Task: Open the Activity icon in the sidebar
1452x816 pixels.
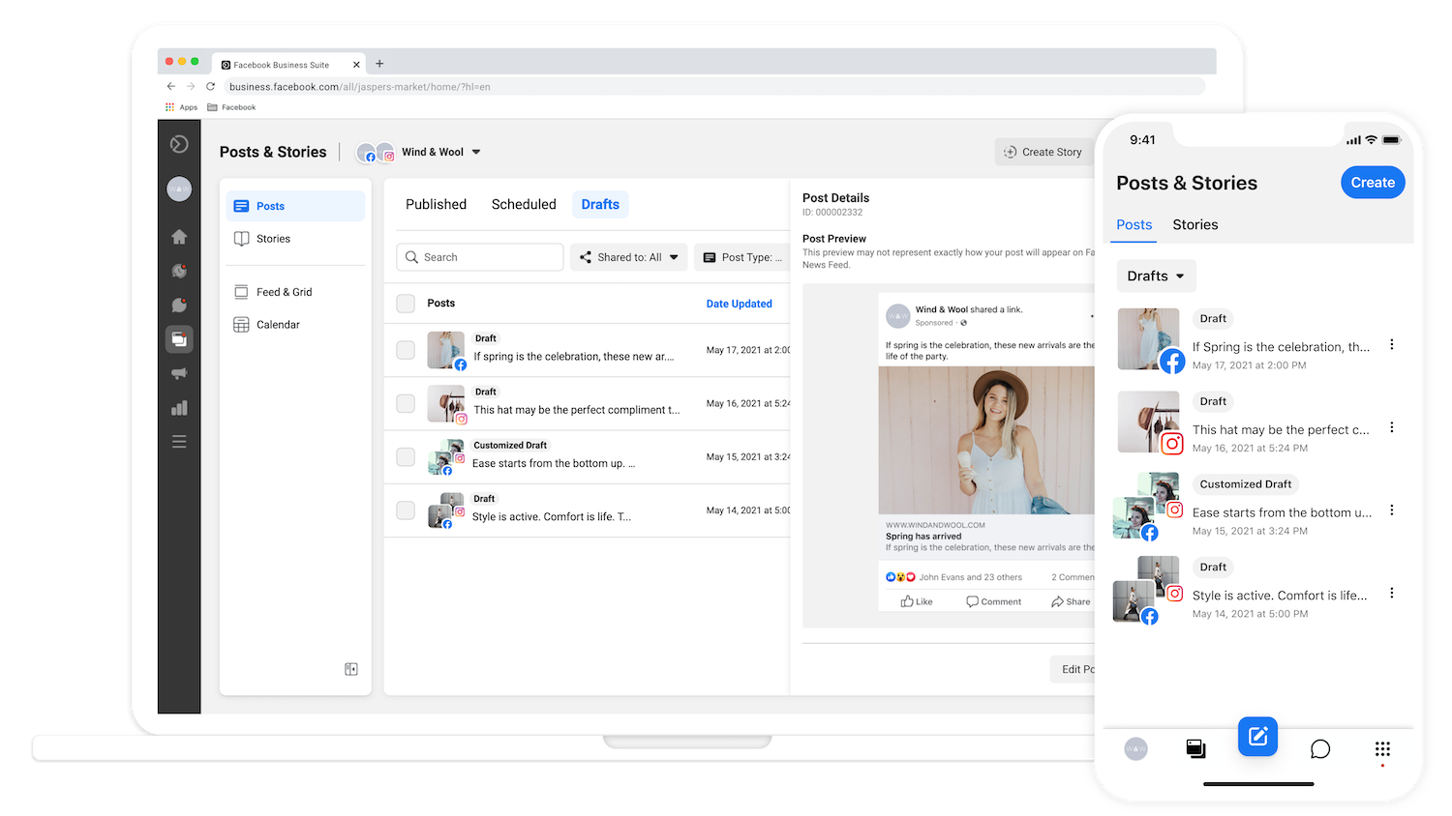Action: [179, 271]
